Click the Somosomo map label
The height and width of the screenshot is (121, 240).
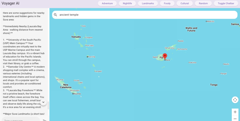[182, 49]
